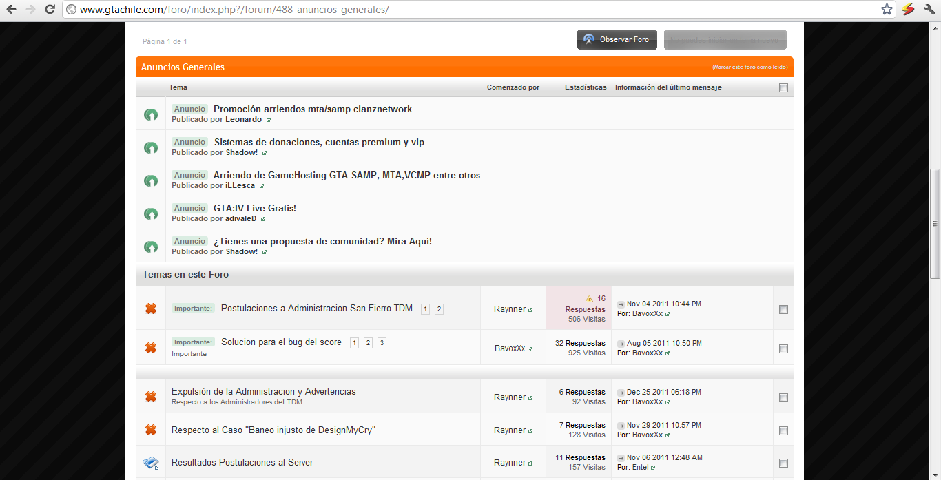Click the last-post arrow icon beside Nov 04 2011
The width and height of the screenshot is (941, 480).
pos(621,304)
